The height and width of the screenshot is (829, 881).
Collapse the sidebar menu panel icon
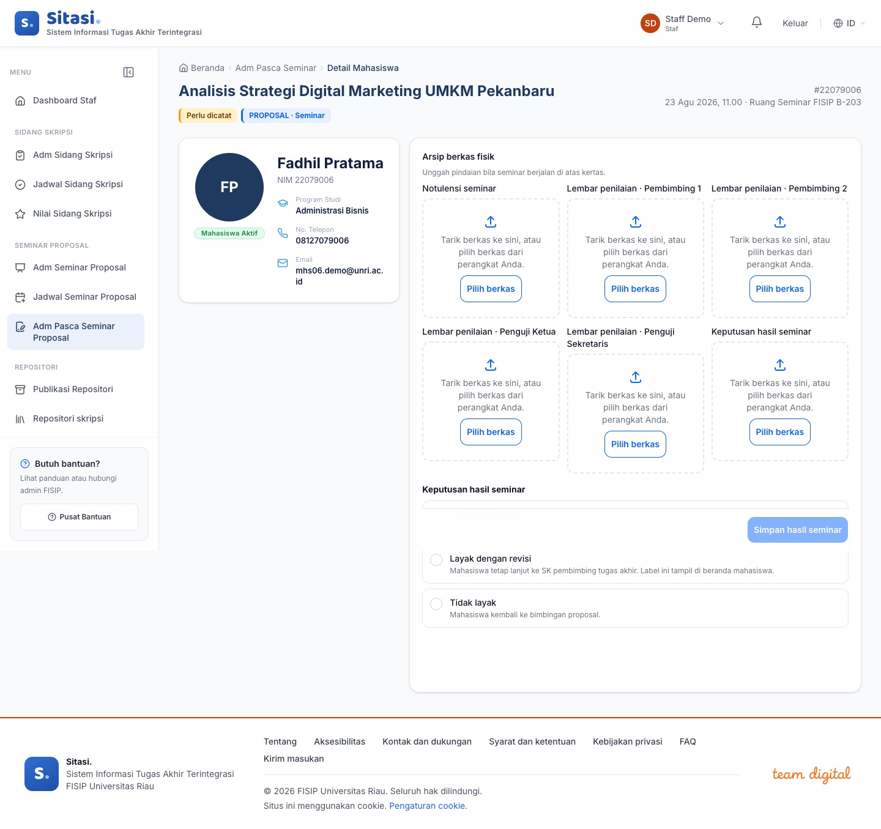point(128,72)
